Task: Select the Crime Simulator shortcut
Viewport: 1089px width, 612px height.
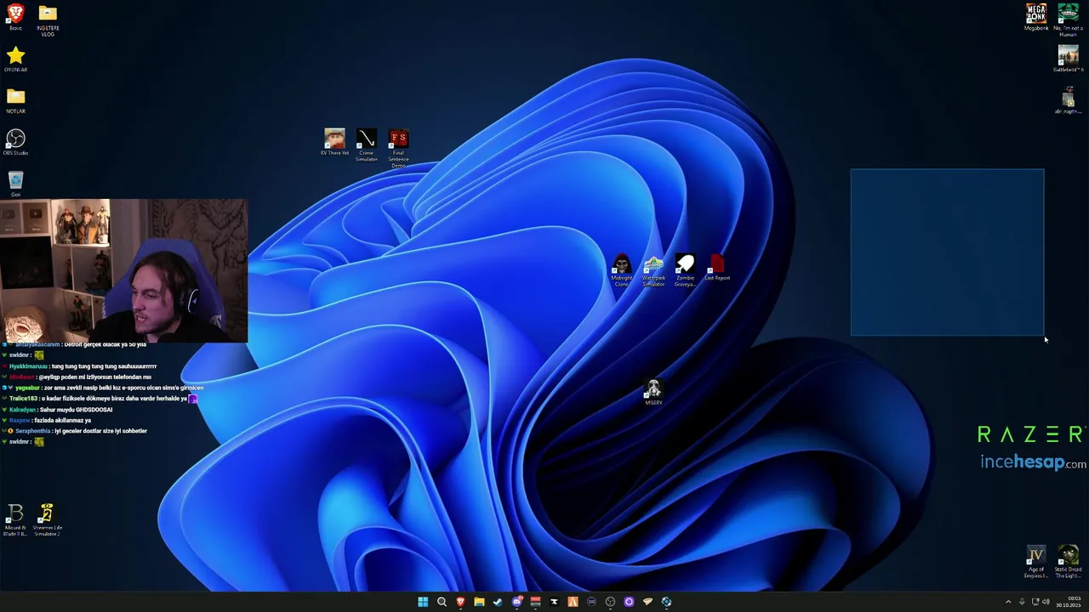Action: pos(366,144)
